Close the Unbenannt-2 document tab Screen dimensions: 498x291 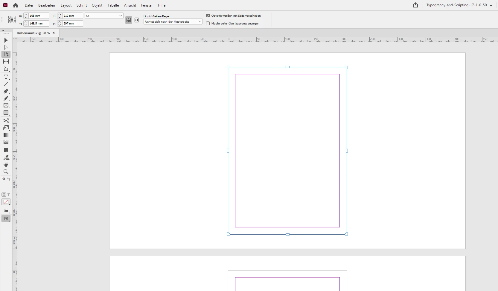[x=54, y=33]
